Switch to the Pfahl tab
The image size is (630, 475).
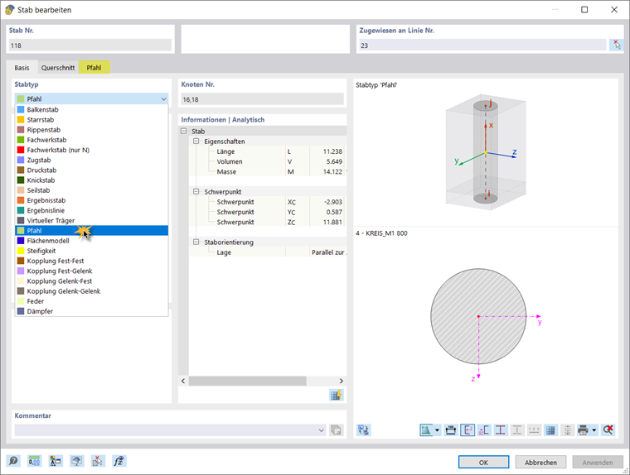(94, 67)
